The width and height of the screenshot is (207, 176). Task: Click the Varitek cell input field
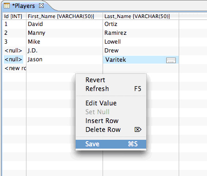click(x=135, y=60)
